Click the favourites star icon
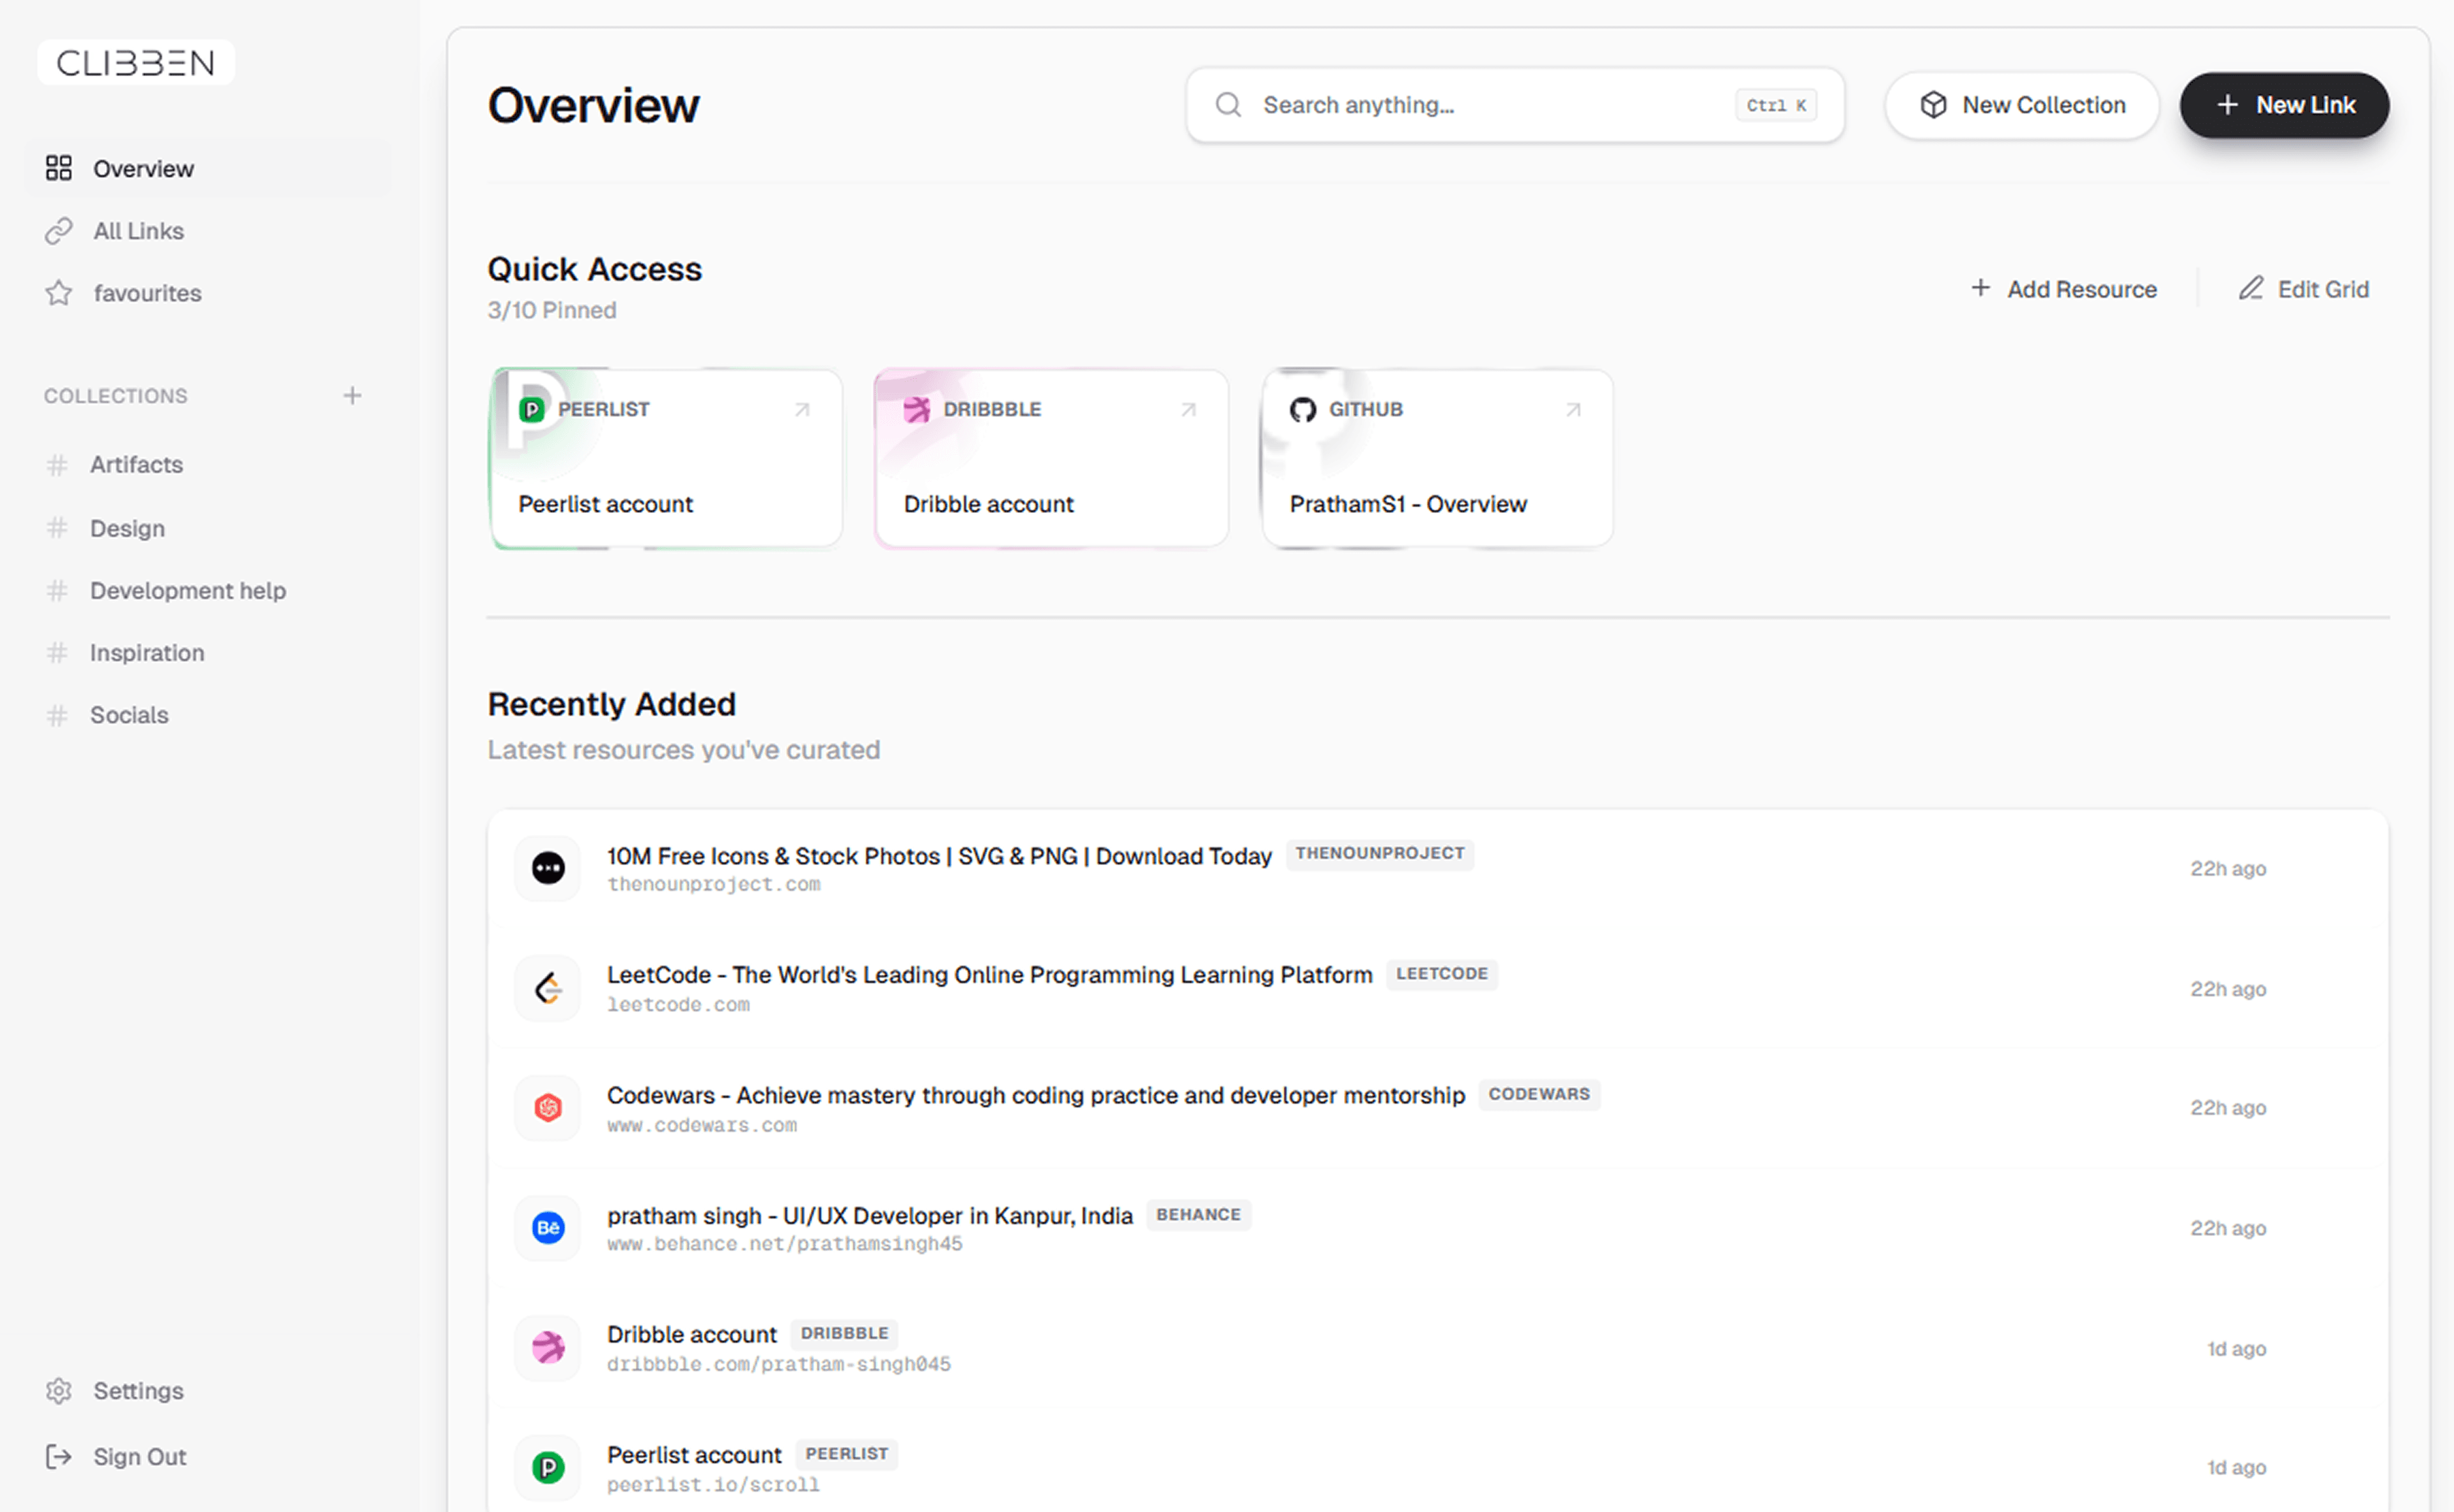This screenshot has height=1512, width=2454. 59,292
